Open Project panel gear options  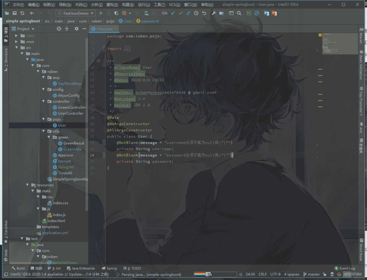coord(77,29)
